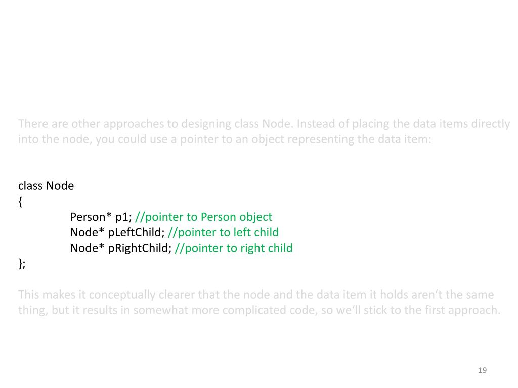
Task: Click the closing brace with semicolon
Action: [x=21, y=264]
